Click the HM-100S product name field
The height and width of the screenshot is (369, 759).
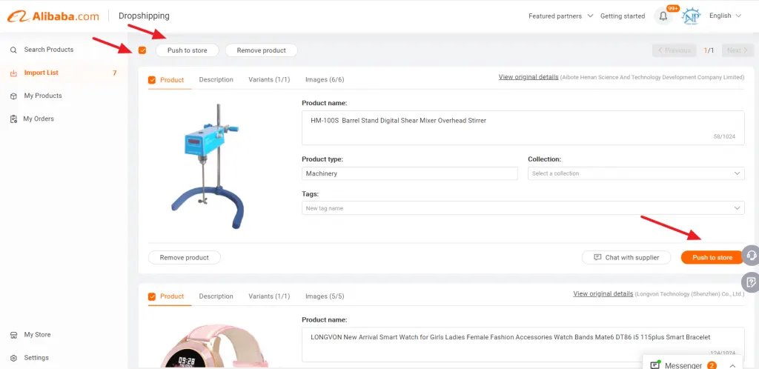point(523,127)
